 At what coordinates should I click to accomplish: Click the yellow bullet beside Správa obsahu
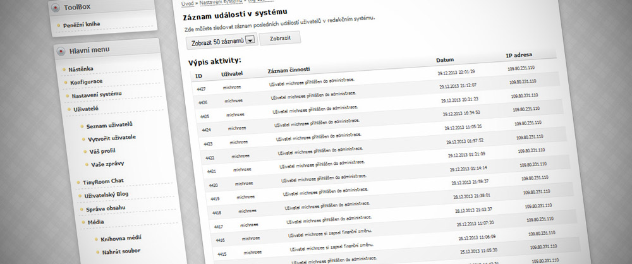point(82,208)
